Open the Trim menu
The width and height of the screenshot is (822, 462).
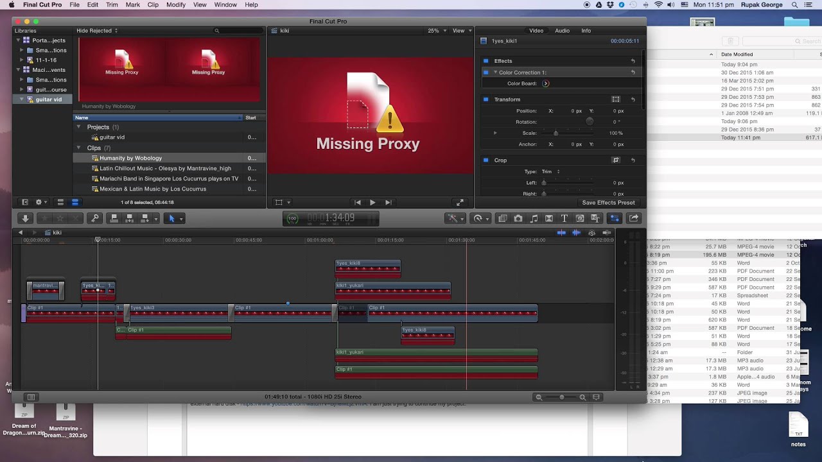(x=112, y=4)
